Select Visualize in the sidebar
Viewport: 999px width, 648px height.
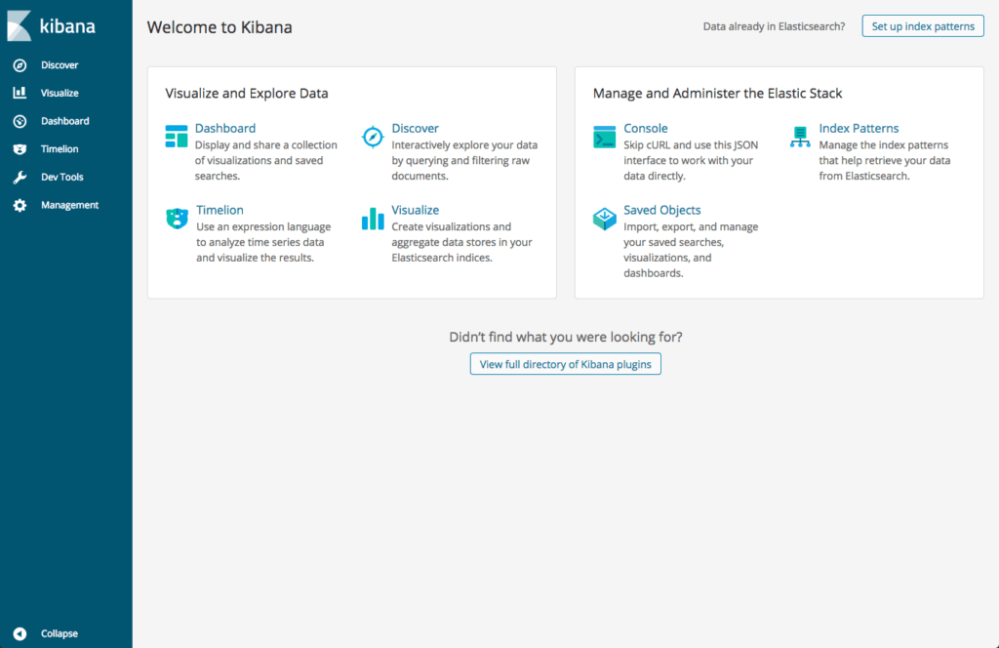61,93
